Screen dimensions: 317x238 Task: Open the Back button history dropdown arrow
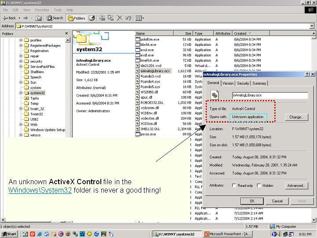19,18
